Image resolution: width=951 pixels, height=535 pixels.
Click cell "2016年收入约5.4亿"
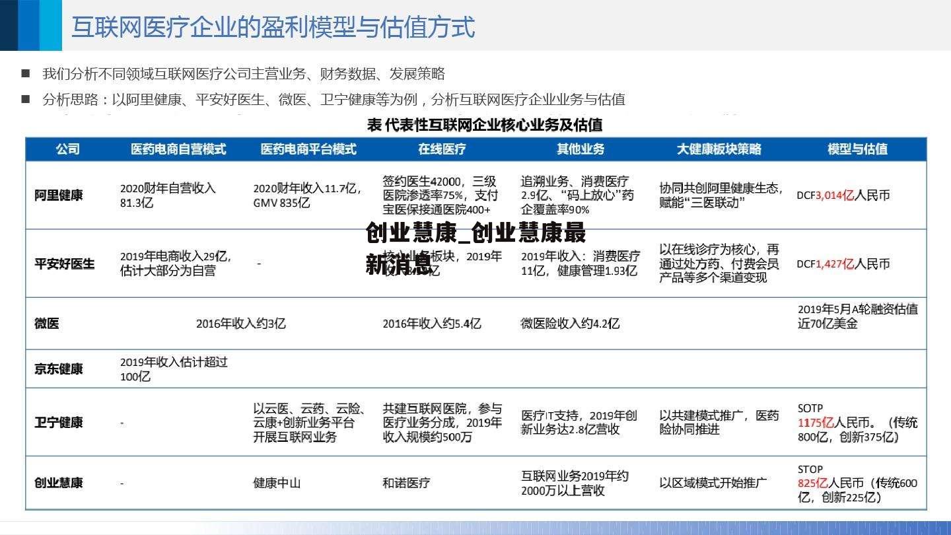point(432,324)
